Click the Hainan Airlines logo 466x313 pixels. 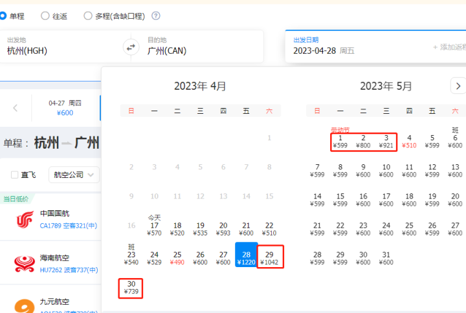25,263
